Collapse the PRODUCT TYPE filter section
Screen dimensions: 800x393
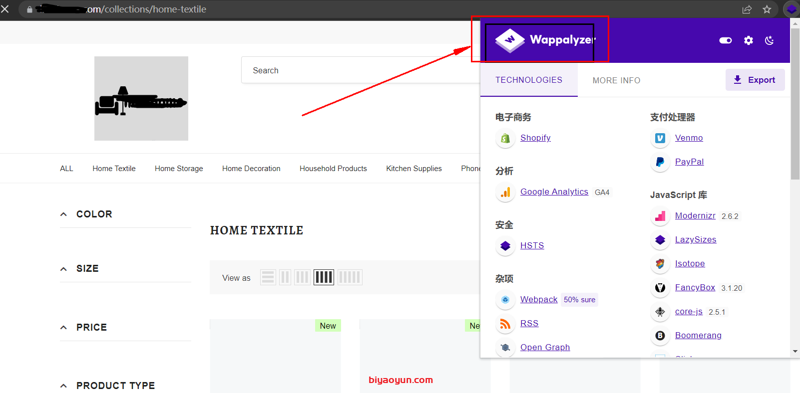pyautogui.click(x=63, y=386)
